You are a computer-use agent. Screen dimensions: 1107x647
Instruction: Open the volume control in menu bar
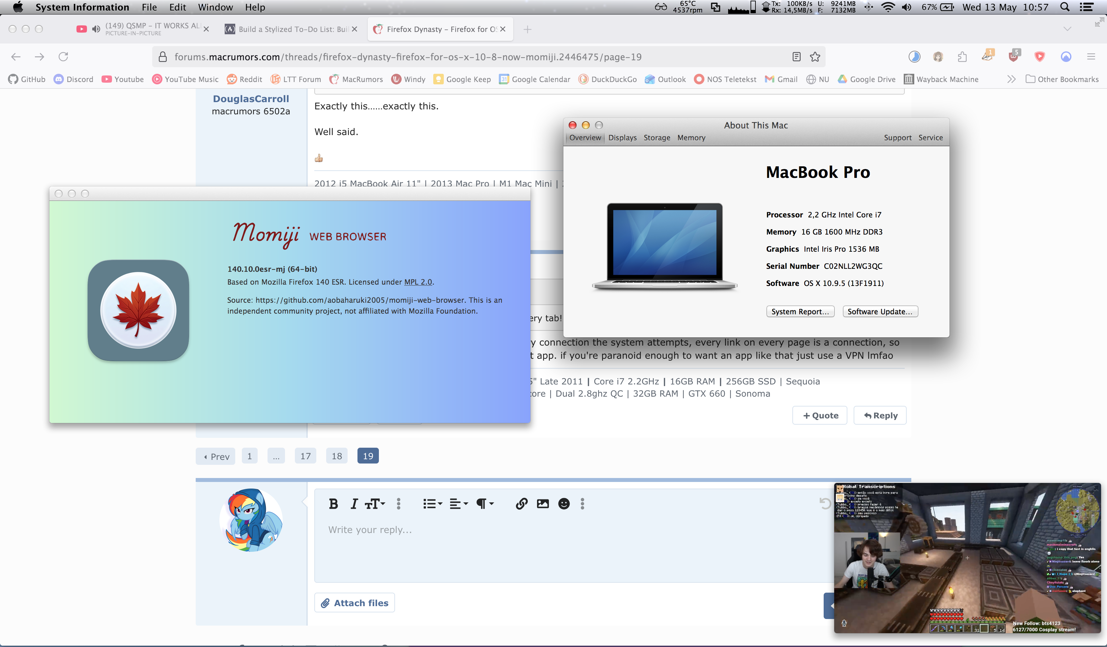[906, 7]
